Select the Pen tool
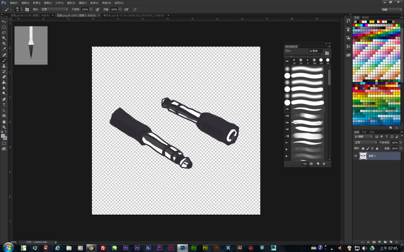Image resolution: width=404 pixels, height=252 pixels. [4, 99]
